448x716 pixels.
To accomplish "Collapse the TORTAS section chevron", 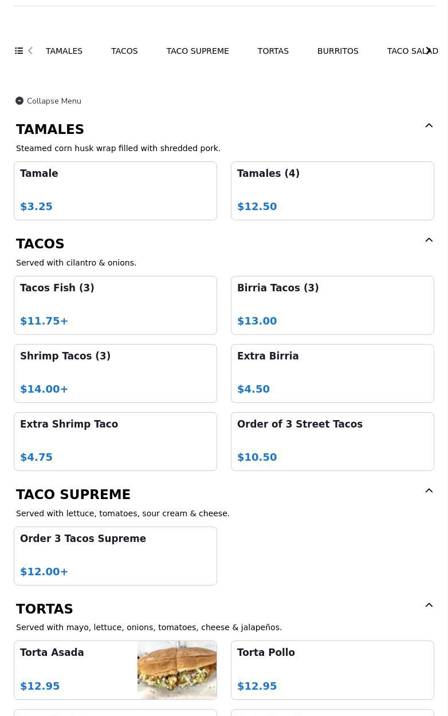I will tap(429, 605).
